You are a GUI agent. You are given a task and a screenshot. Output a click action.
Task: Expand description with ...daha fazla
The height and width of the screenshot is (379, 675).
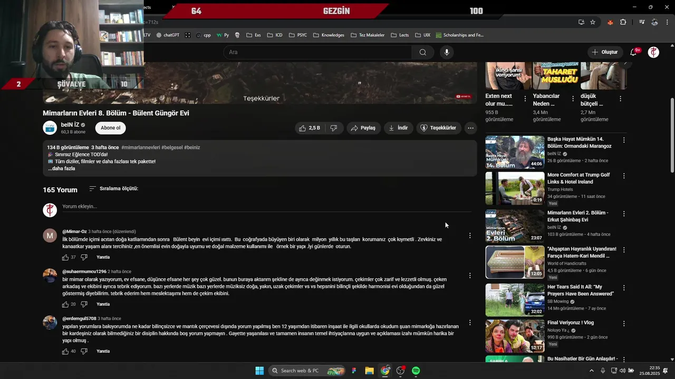pos(62,168)
